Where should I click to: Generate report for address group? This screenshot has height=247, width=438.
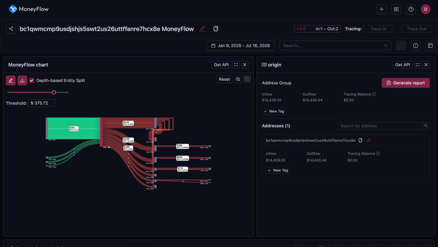[406, 83]
